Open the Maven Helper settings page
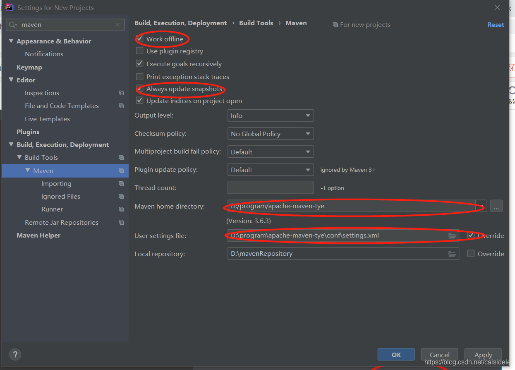The height and width of the screenshot is (370, 515). (38, 235)
